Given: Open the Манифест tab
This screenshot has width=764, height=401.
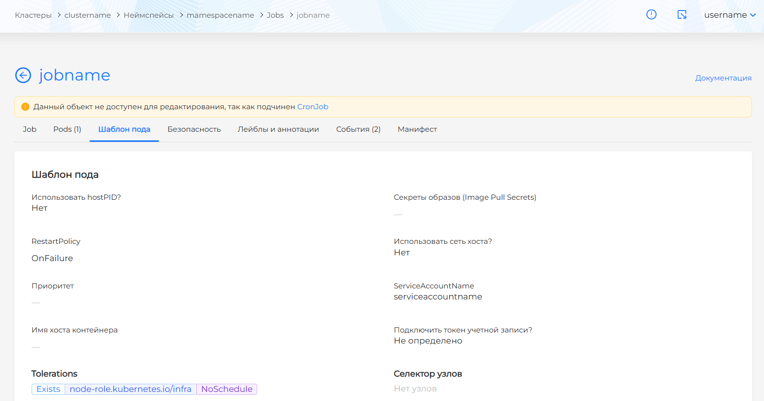Looking at the screenshot, I should (x=417, y=129).
